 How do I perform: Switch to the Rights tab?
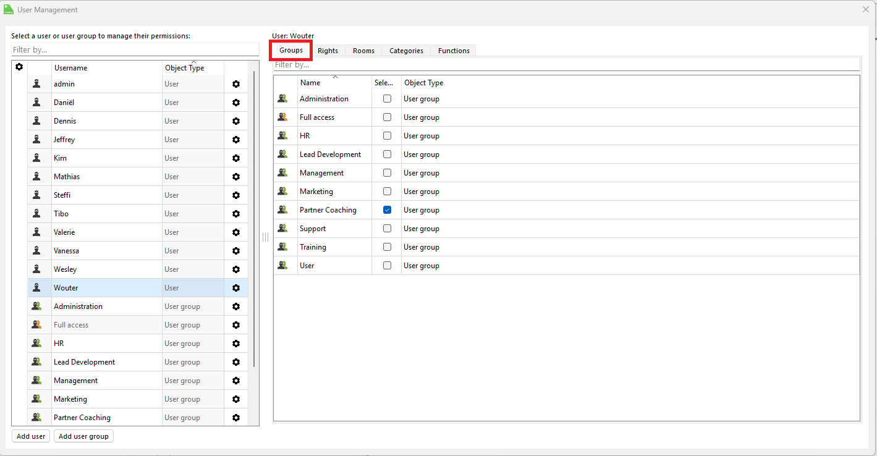pos(328,51)
